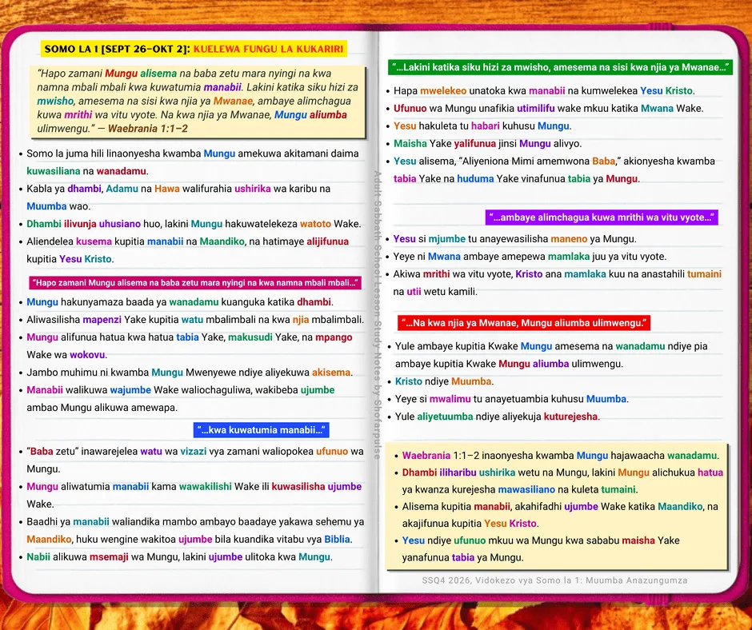Select the green banner "…Lakini katika siku hizi za mwisho…"

pos(560,67)
